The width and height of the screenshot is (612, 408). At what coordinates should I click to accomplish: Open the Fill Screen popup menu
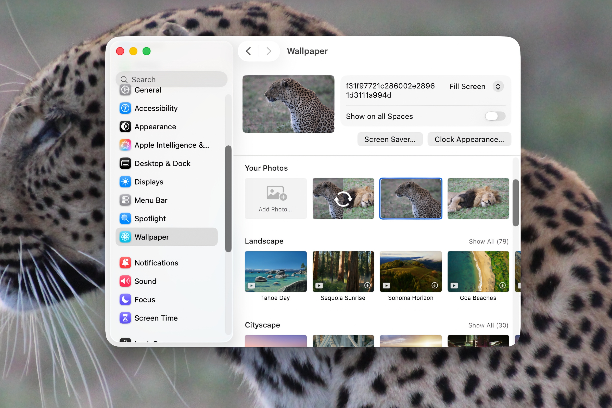498,86
